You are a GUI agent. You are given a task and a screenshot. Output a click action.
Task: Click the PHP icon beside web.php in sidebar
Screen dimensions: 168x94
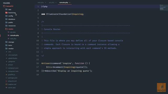click(8, 39)
